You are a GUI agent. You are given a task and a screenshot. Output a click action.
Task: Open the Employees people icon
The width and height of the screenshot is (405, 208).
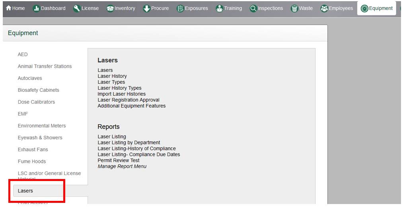click(325, 8)
